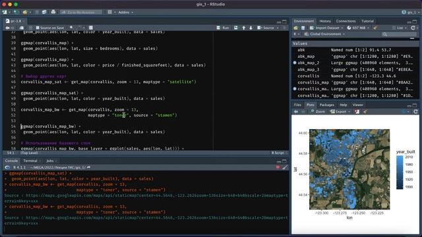Open the Import Dataset dropdown

(326, 28)
